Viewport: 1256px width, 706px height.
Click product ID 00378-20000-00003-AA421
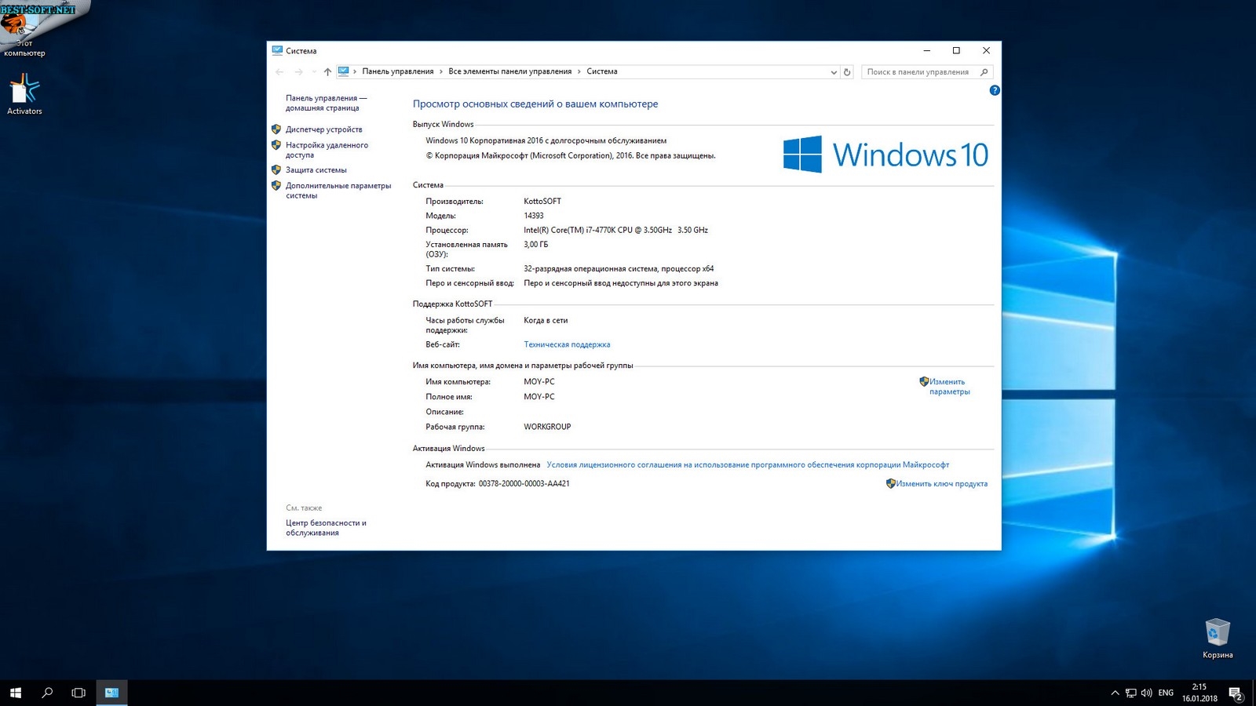click(x=524, y=484)
